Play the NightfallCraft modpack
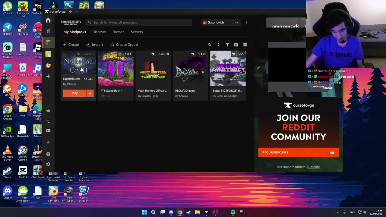This screenshot has height=217, width=386. [74, 93]
